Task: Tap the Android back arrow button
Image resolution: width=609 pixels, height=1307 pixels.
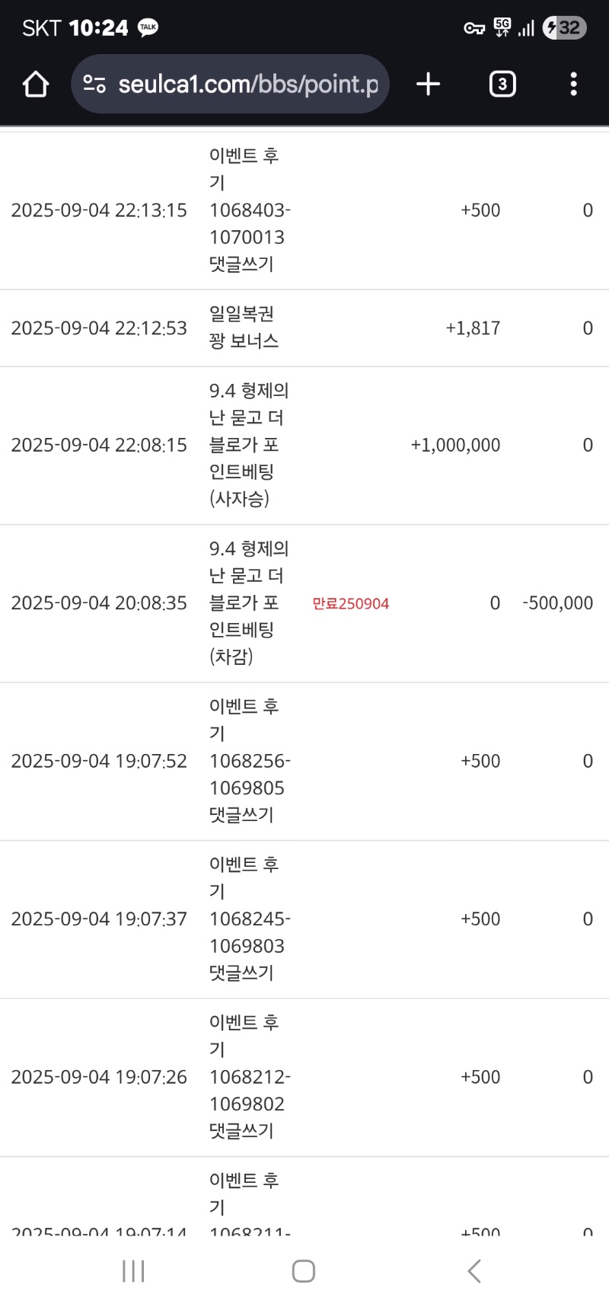Action: point(474,1270)
